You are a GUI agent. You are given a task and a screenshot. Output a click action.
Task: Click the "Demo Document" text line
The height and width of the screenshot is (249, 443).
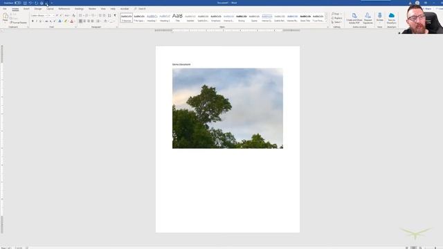pyautogui.click(x=181, y=64)
